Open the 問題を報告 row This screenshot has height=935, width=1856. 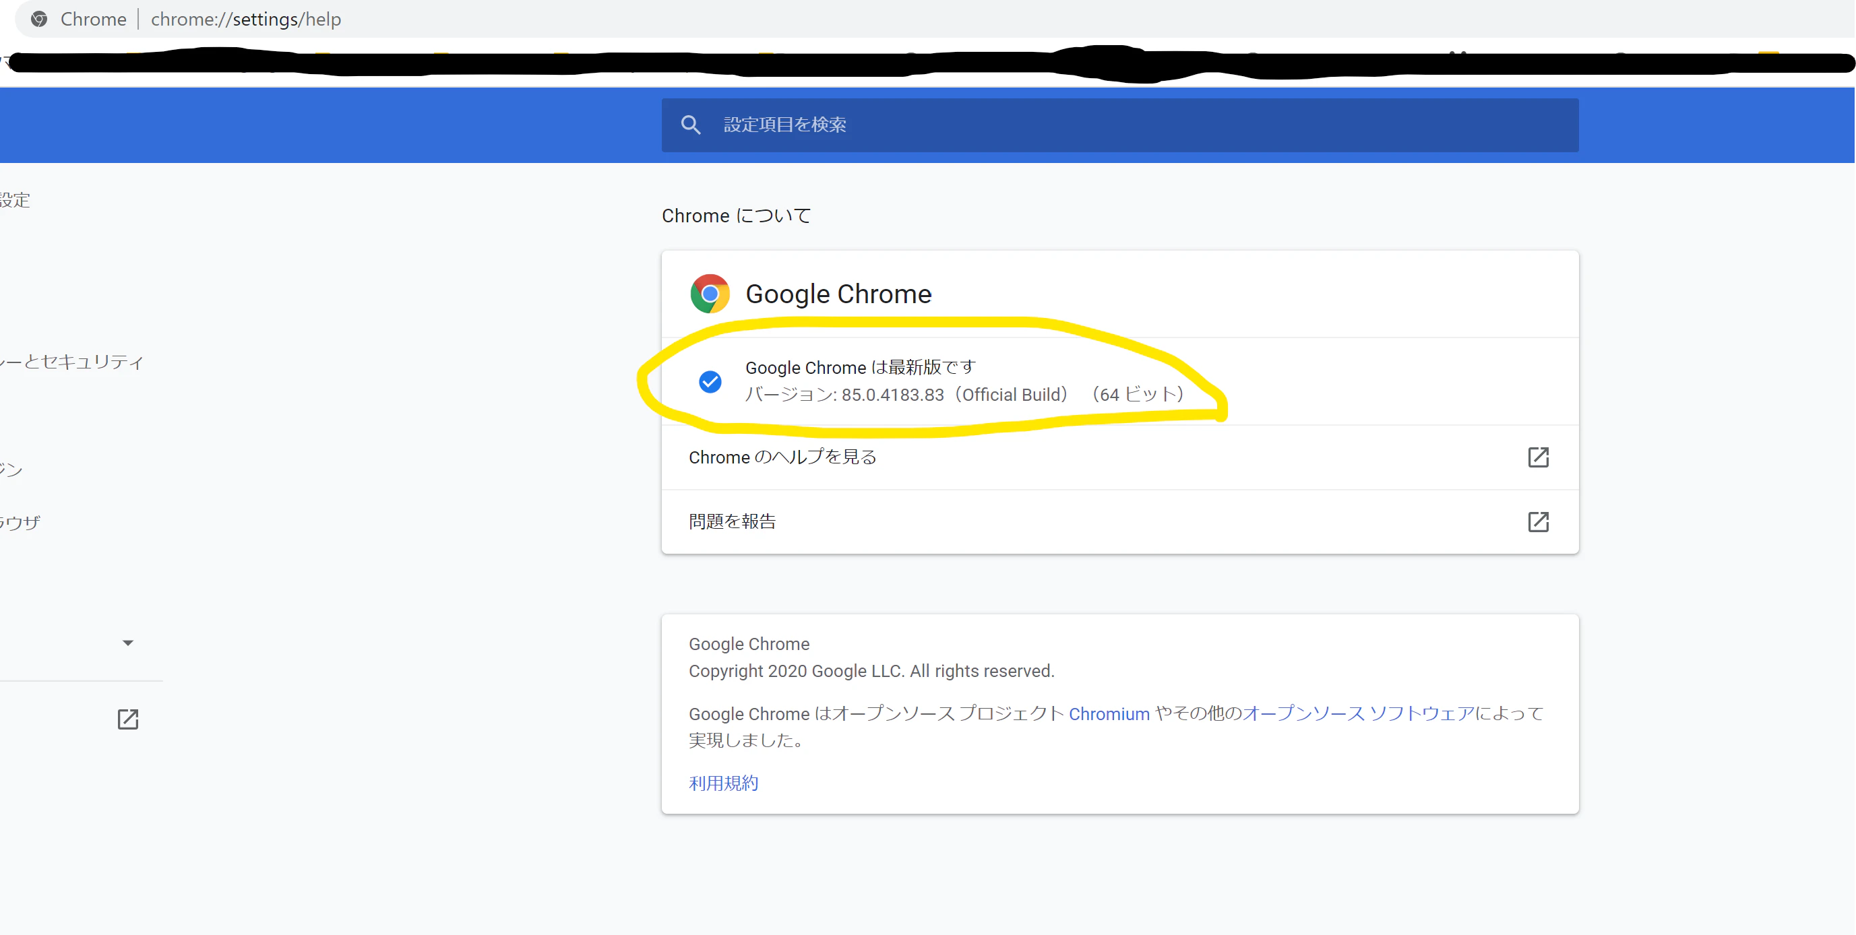click(x=732, y=521)
